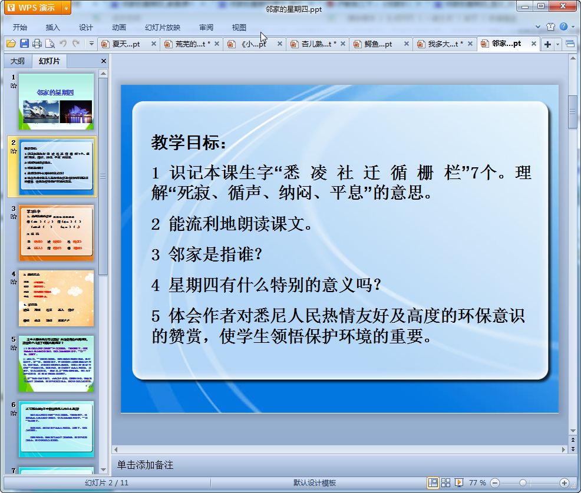Expand the quick access toolbar customize arrow
This screenshot has width=581, height=493.
point(91,44)
